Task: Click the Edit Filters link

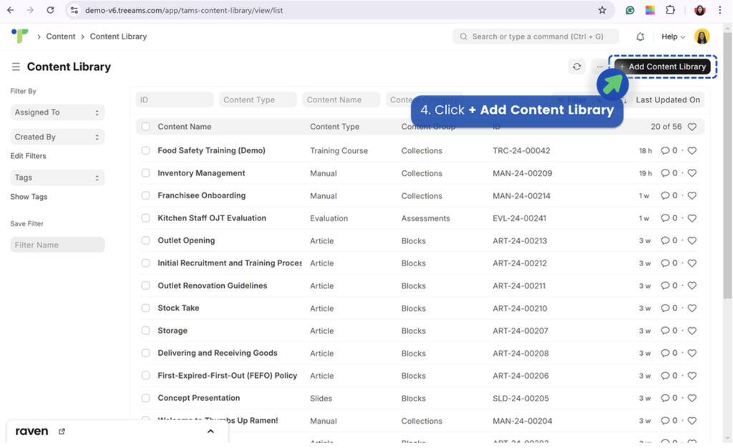Action: click(x=28, y=156)
